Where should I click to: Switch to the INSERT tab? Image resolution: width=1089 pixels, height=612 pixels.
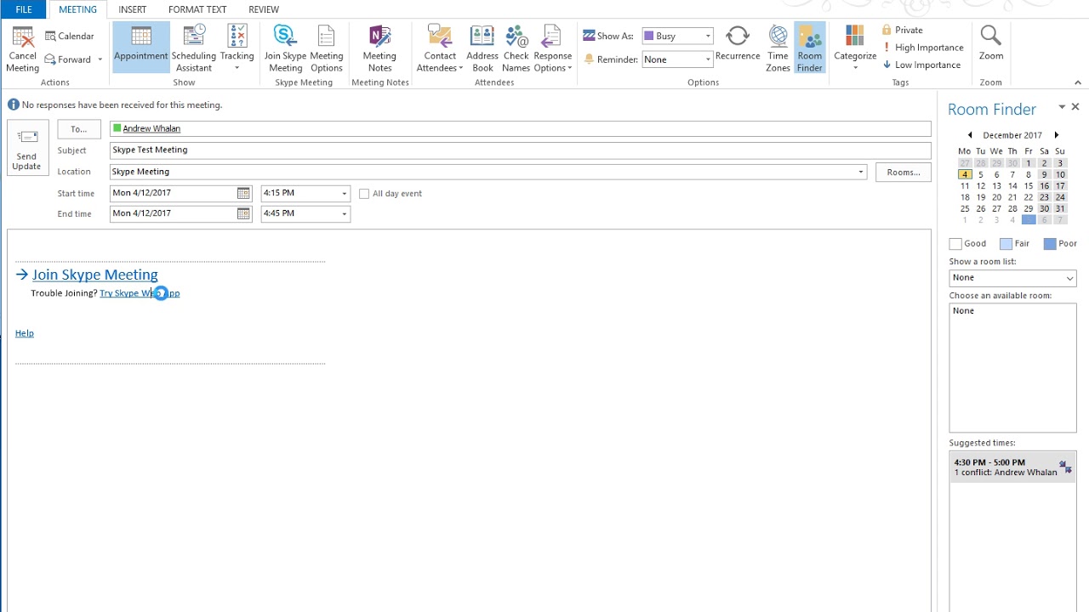point(133,9)
